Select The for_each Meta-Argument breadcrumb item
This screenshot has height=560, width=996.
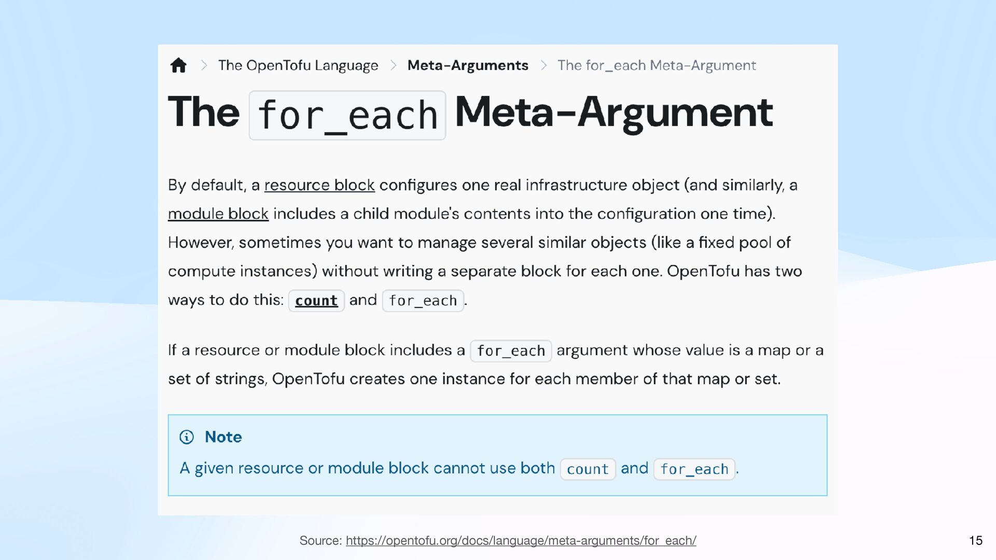tap(657, 65)
